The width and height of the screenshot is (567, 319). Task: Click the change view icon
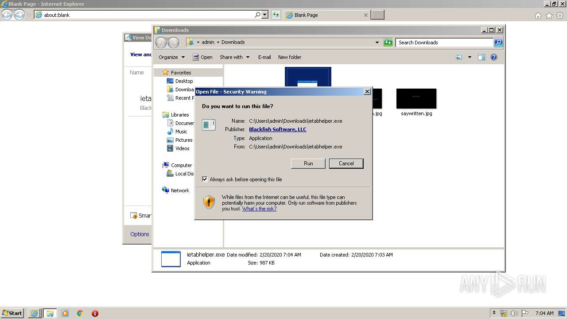tap(459, 57)
